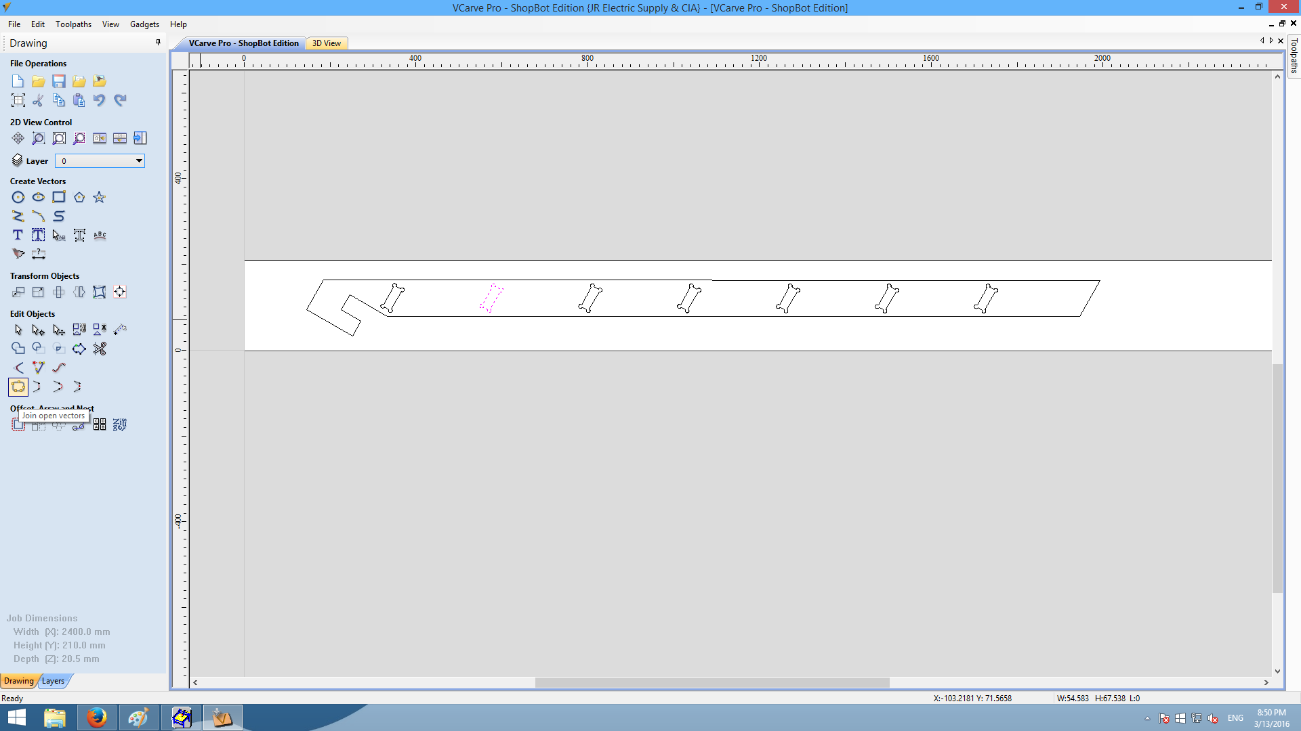Viewport: 1301px width, 731px height.
Task: Open the Nest Parts tool
Action: [120, 424]
